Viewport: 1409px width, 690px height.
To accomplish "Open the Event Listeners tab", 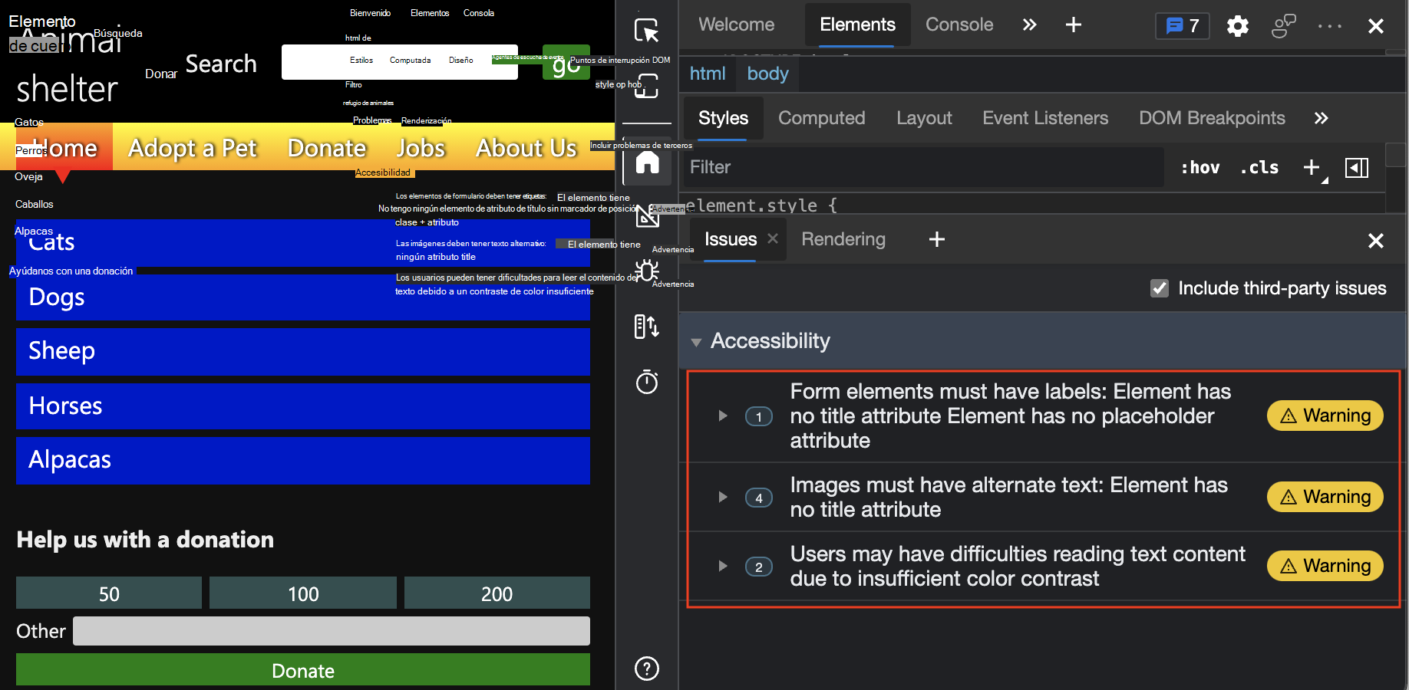I will (1045, 118).
